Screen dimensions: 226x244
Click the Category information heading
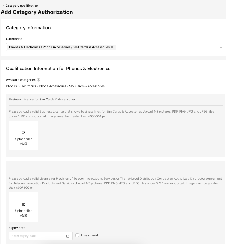28,28
